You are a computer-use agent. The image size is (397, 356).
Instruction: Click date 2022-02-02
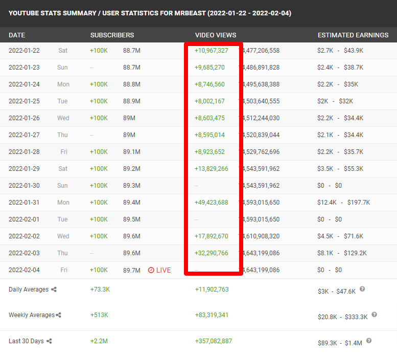tap(25, 236)
